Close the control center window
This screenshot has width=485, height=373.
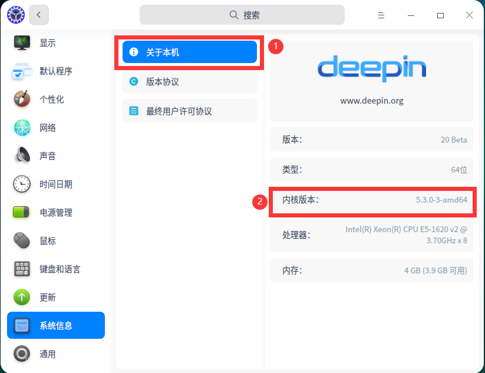469,15
